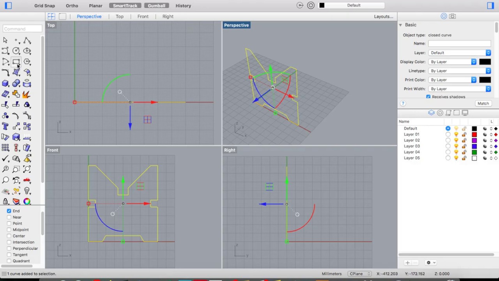Viewport: 499px width, 281px height.
Task: Set Layer 01 as current layer
Action: (x=448, y=134)
